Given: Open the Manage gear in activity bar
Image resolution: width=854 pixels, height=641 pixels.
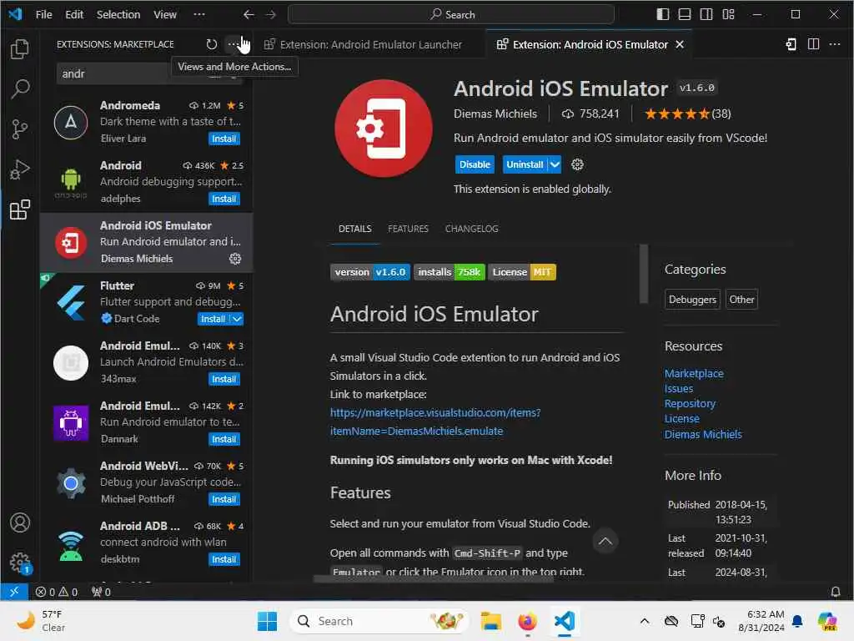Looking at the screenshot, I should point(20,562).
